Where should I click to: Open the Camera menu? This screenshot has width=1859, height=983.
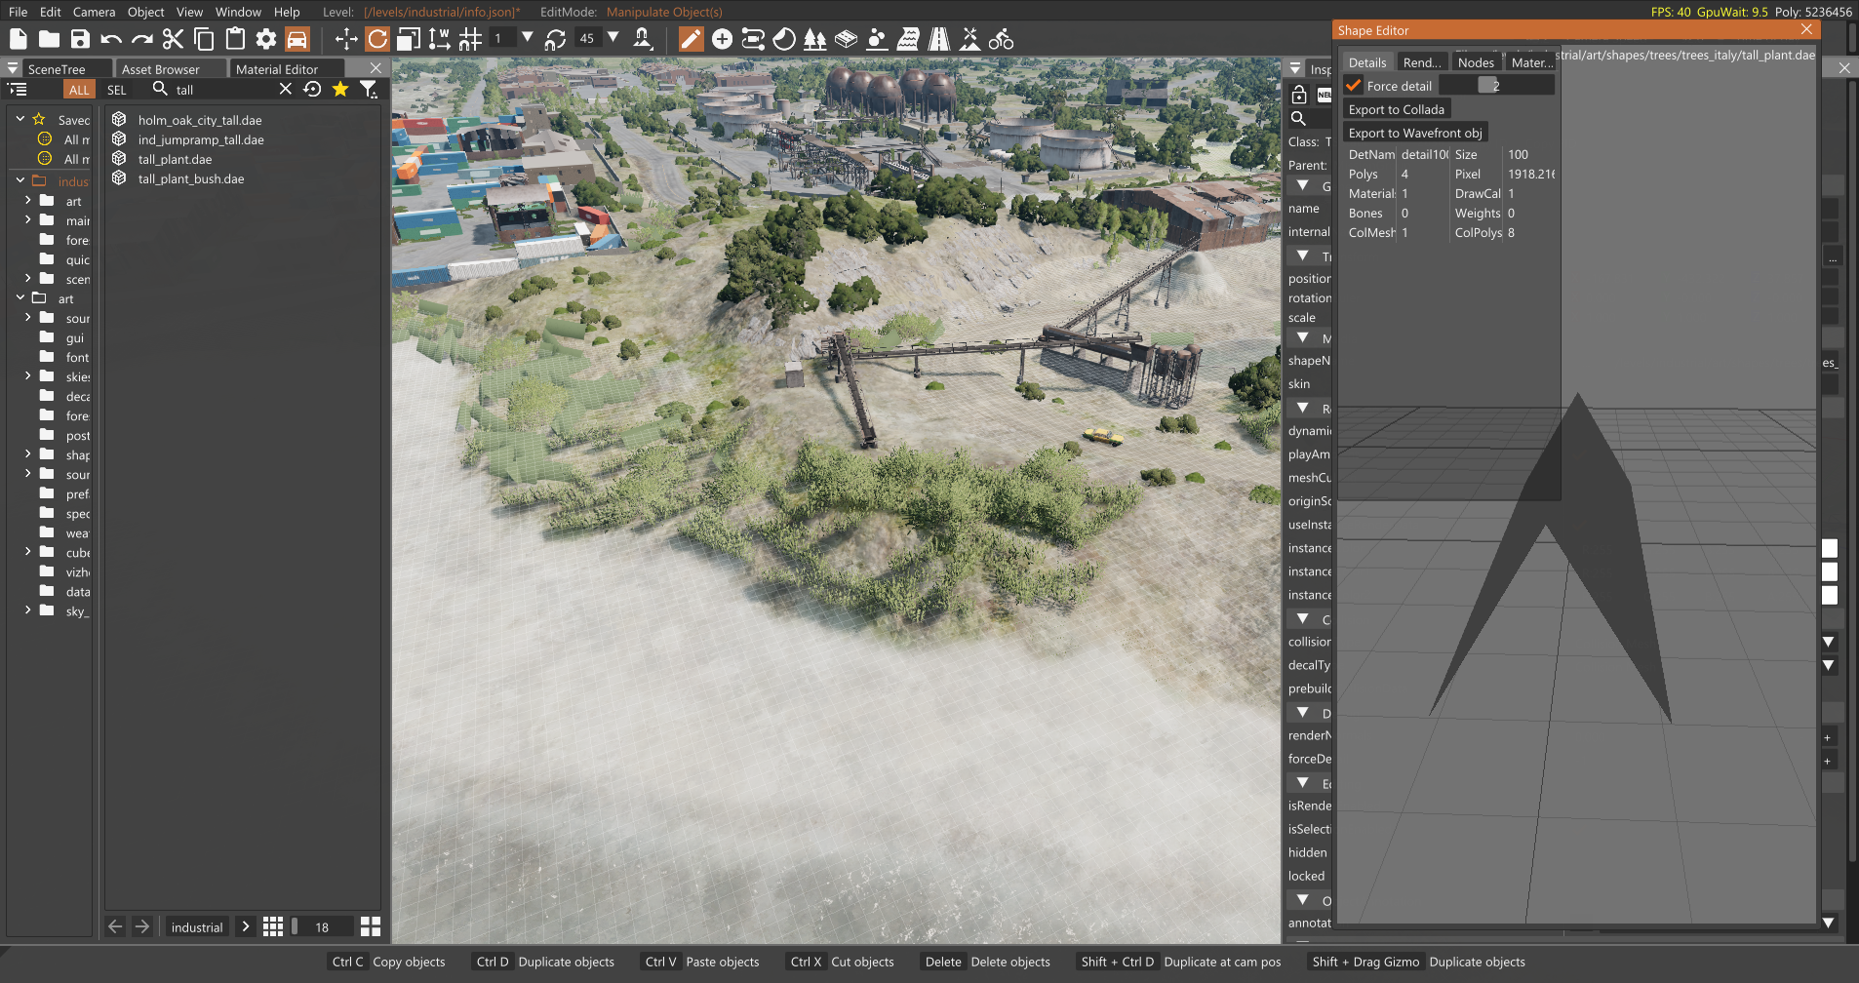[94, 12]
